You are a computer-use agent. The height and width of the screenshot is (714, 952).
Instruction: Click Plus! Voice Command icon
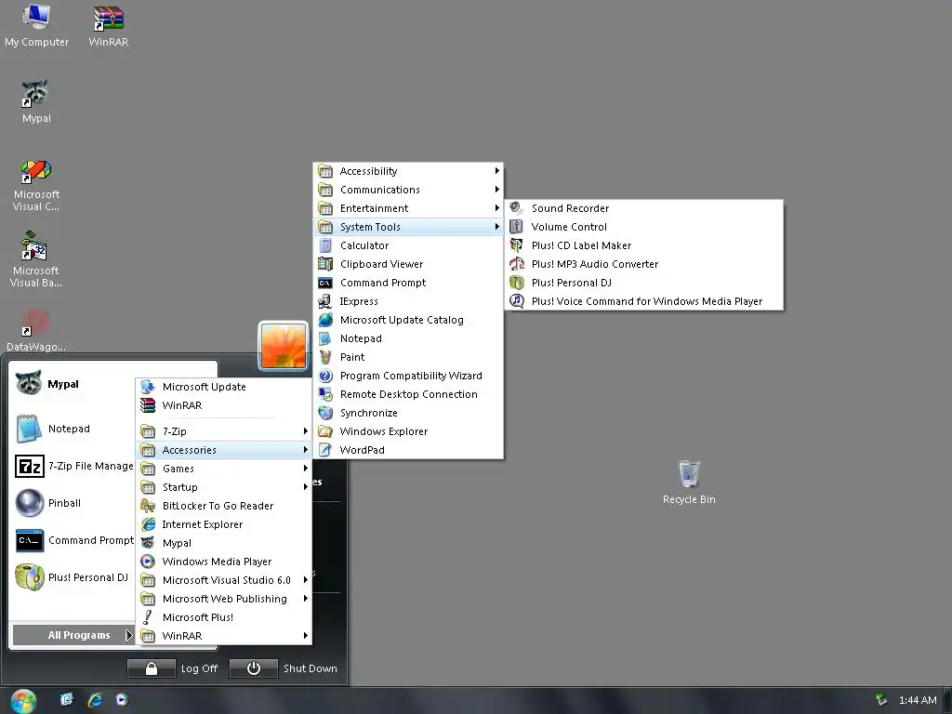pyautogui.click(x=517, y=301)
